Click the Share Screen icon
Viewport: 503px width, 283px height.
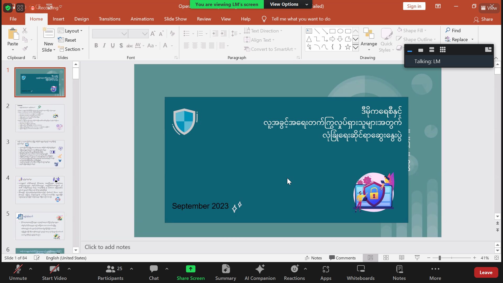coord(190,269)
